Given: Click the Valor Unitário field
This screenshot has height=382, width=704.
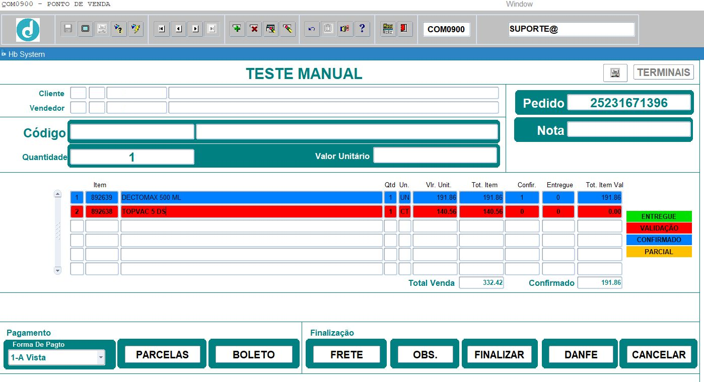Looking at the screenshot, I should pos(435,156).
